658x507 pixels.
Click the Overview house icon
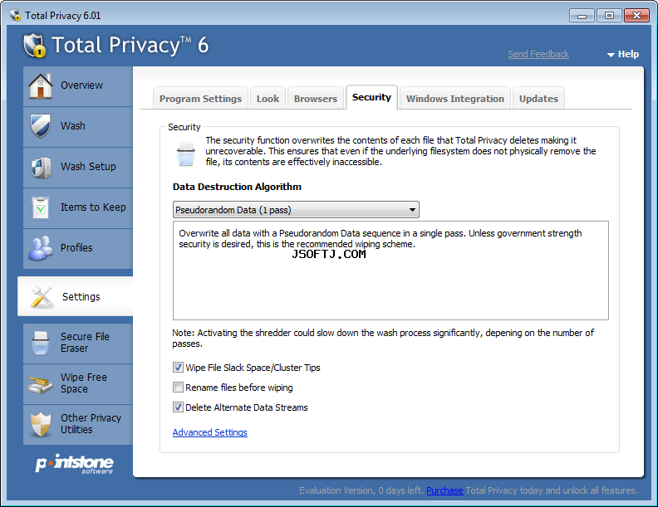(x=40, y=86)
